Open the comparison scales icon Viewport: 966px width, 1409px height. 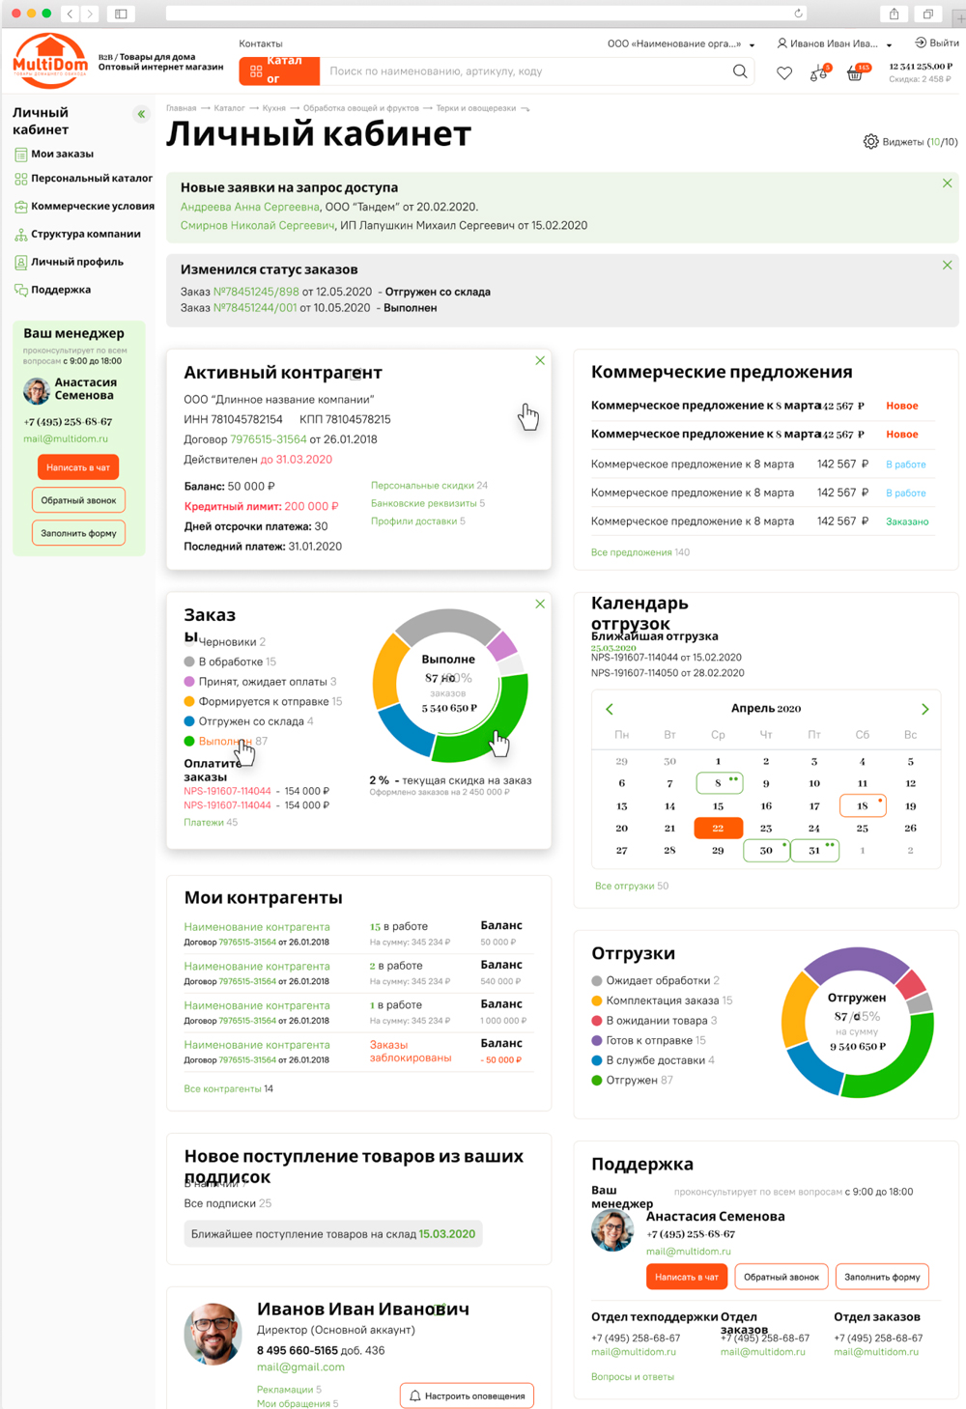click(x=818, y=72)
